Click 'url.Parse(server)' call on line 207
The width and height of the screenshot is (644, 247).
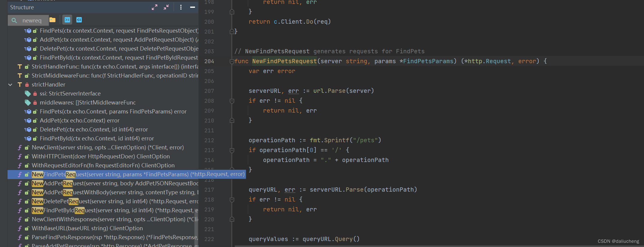pos(344,91)
